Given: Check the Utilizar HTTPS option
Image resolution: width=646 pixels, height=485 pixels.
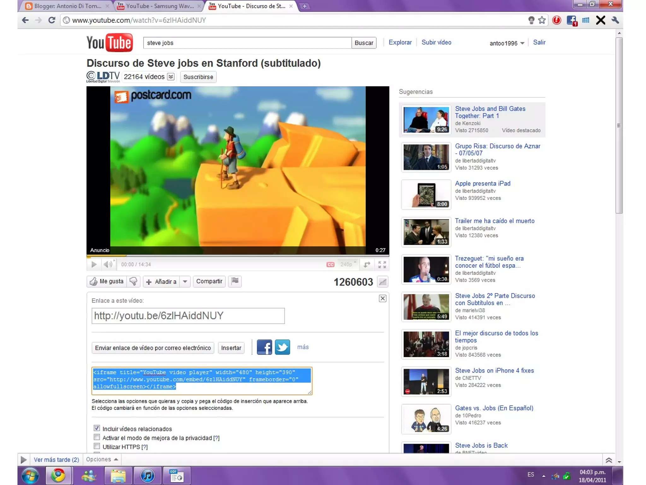Looking at the screenshot, I should click(x=97, y=446).
